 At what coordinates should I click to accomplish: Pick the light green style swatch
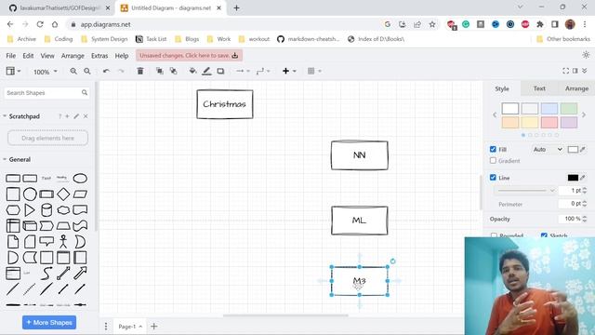(x=569, y=109)
